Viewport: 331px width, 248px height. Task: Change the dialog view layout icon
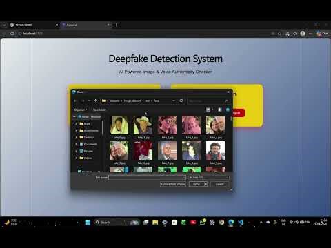[x=208, y=110]
